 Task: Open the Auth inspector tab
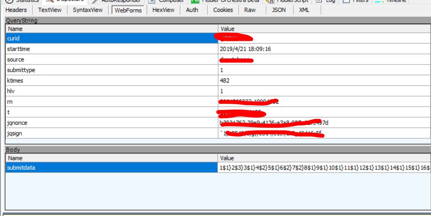[192, 10]
